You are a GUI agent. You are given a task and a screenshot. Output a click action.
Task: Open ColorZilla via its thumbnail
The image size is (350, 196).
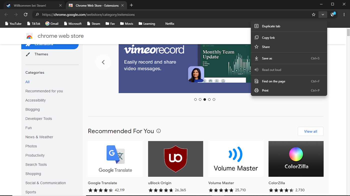296,159
